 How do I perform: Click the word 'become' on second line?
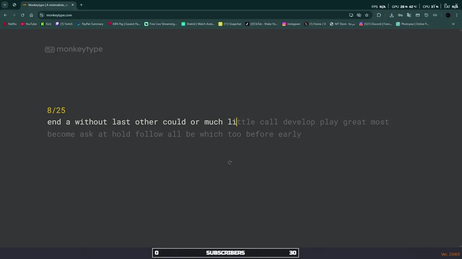pyautogui.click(x=61, y=134)
